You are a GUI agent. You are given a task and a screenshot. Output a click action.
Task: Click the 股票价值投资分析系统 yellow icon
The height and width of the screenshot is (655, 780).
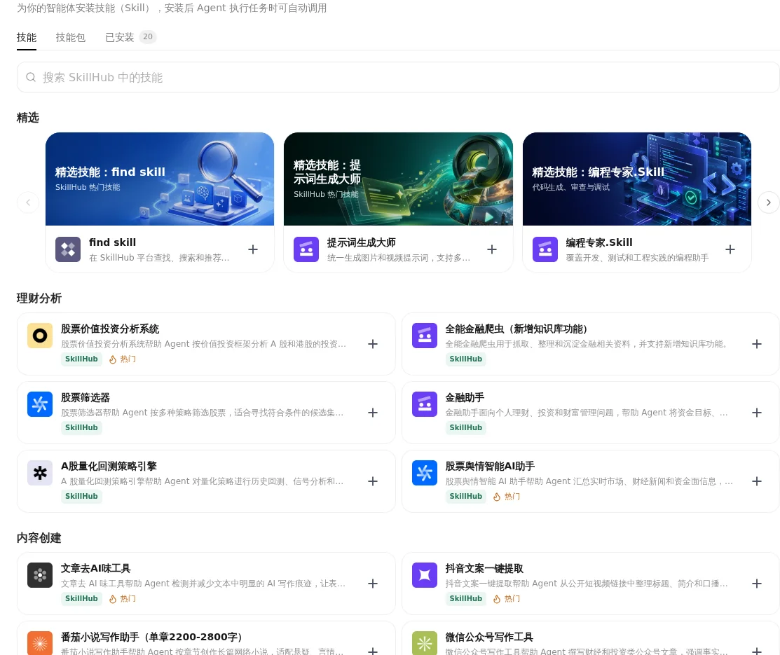(40, 336)
